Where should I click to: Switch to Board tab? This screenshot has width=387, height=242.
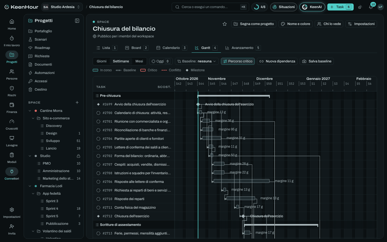click(x=137, y=48)
